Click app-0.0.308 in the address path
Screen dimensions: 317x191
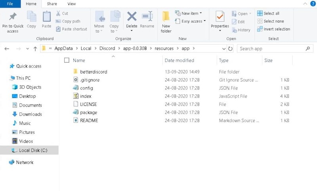click(x=135, y=48)
